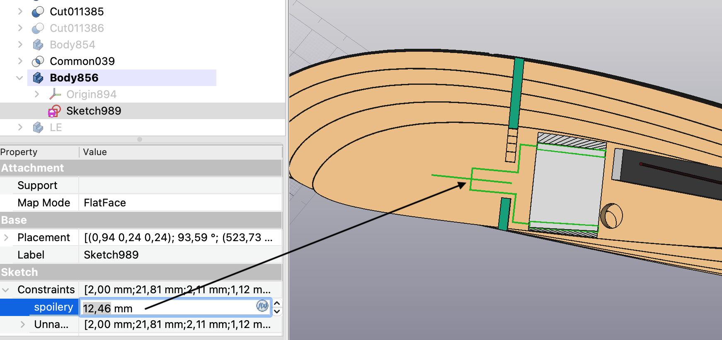Click the Cut011385 boolean cut icon
Screen dimensions: 722x340
(38, 12)
